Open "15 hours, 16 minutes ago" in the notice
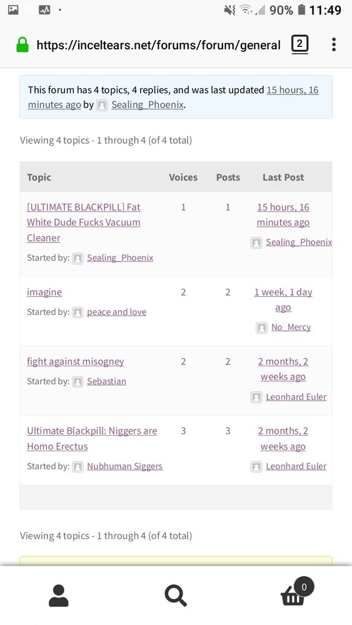 (x=173, y=97)
